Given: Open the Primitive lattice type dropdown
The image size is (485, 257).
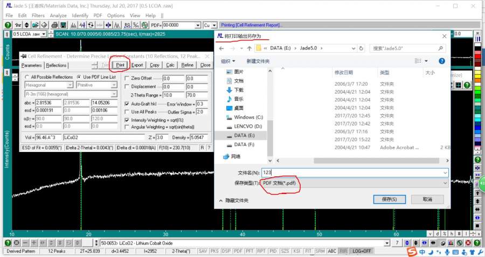Looking at the screenshot, I should click(x=114, y=85).
